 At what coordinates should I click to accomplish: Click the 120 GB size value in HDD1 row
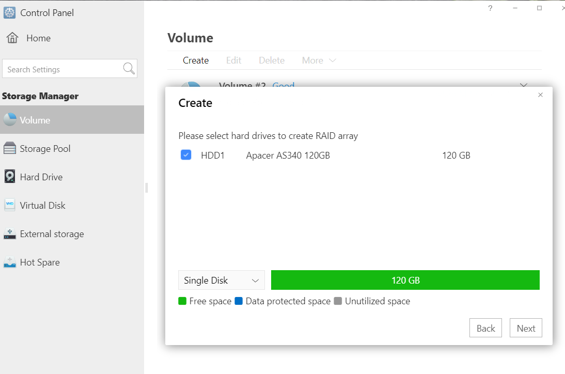click(x=456, y=155)
